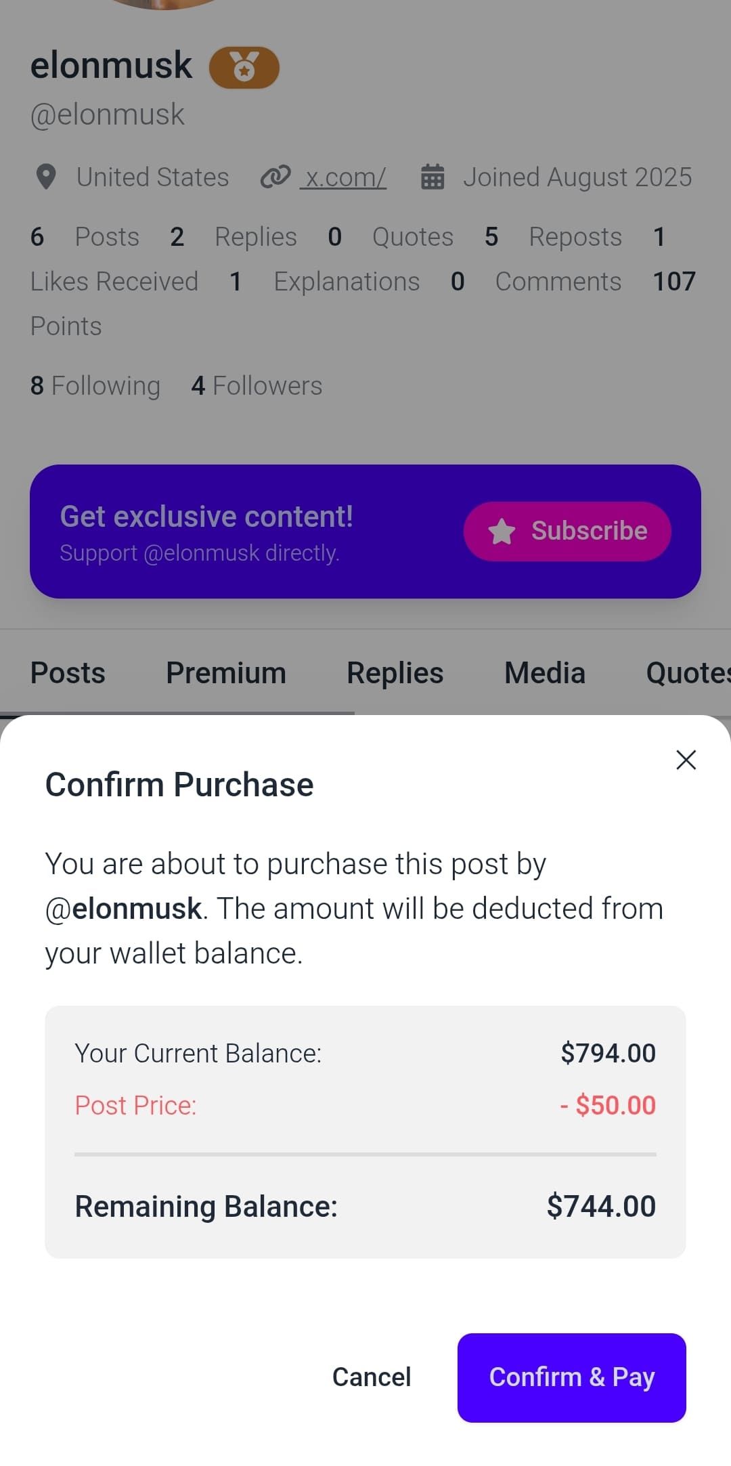731x1466 pixels.
Task: Open the x.com/ profile link
Action: pos(343,177)
